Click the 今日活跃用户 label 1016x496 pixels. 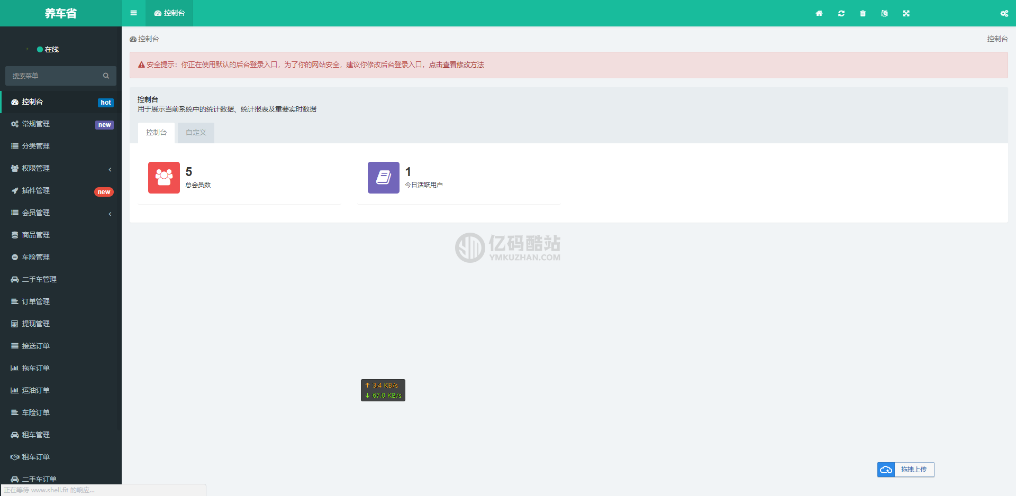[424, 185]
